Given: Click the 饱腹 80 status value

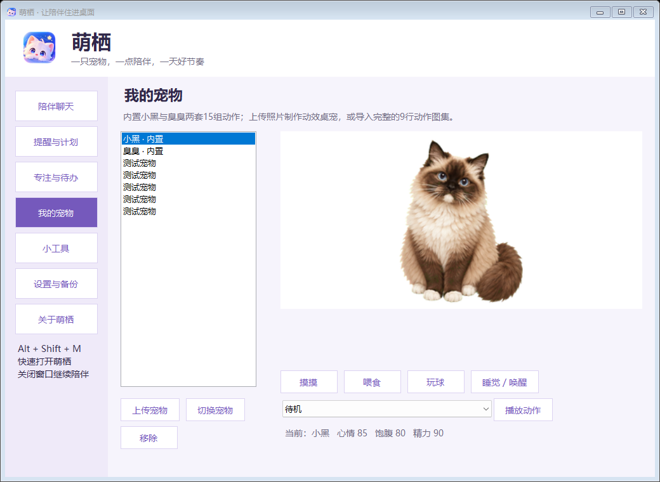Looking at the screenshot, I should [x=390, y=433].
